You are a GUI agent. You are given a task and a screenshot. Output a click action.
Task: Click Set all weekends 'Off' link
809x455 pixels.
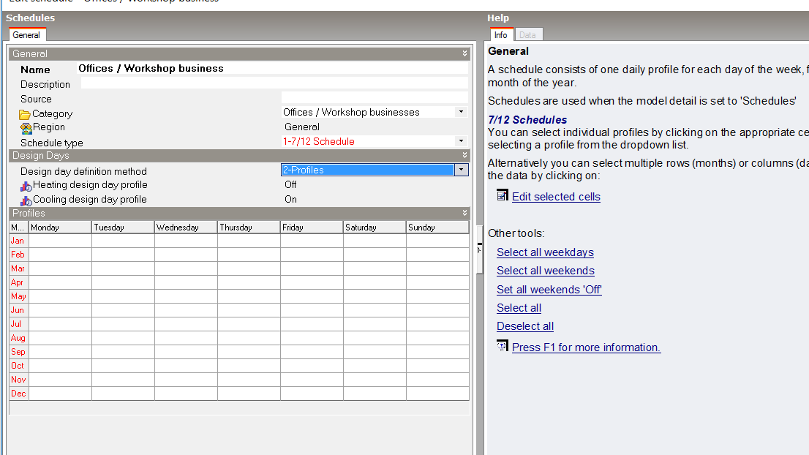pos(549,290)
